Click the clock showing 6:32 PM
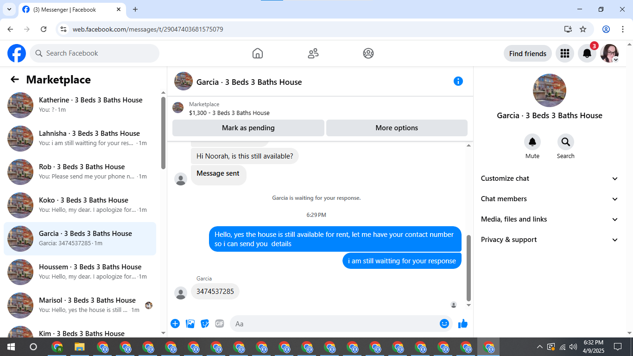Image resolution: width=633 pixels, height=356 pixels. [x=594, y=343]
